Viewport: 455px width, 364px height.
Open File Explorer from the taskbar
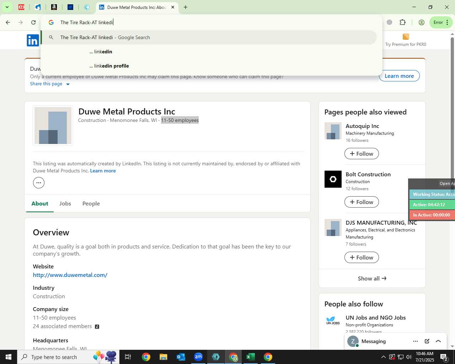point(163,357)
